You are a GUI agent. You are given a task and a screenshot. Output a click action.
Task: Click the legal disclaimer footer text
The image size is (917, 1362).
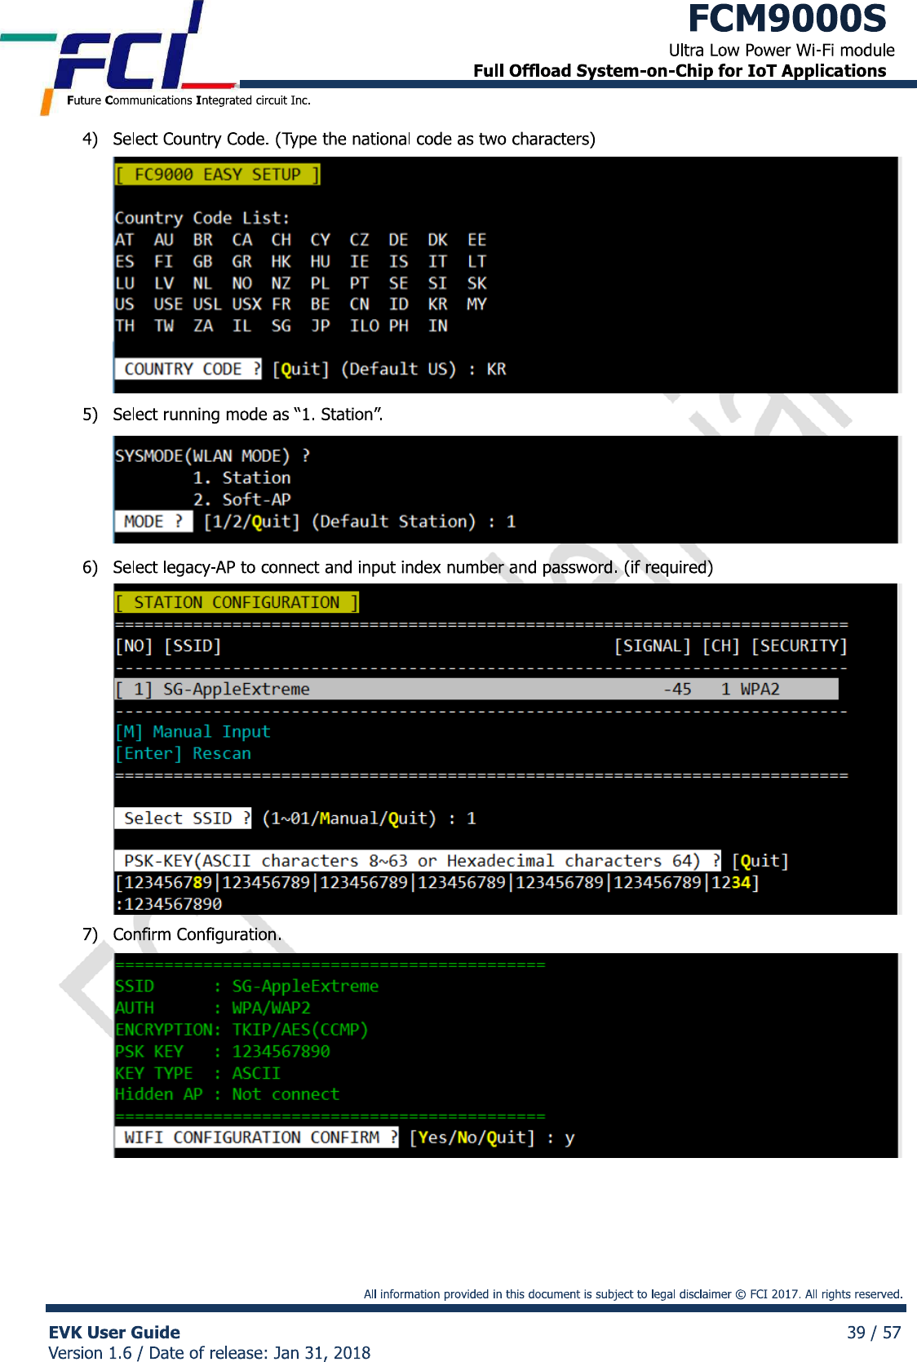[633, 1293]
